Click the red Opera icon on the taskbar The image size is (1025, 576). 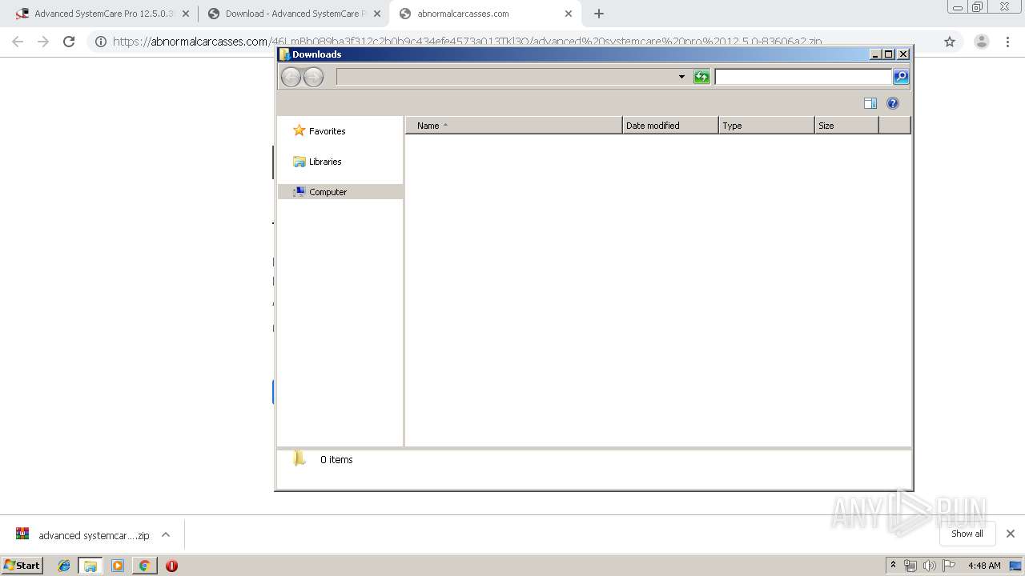[171, 566]
